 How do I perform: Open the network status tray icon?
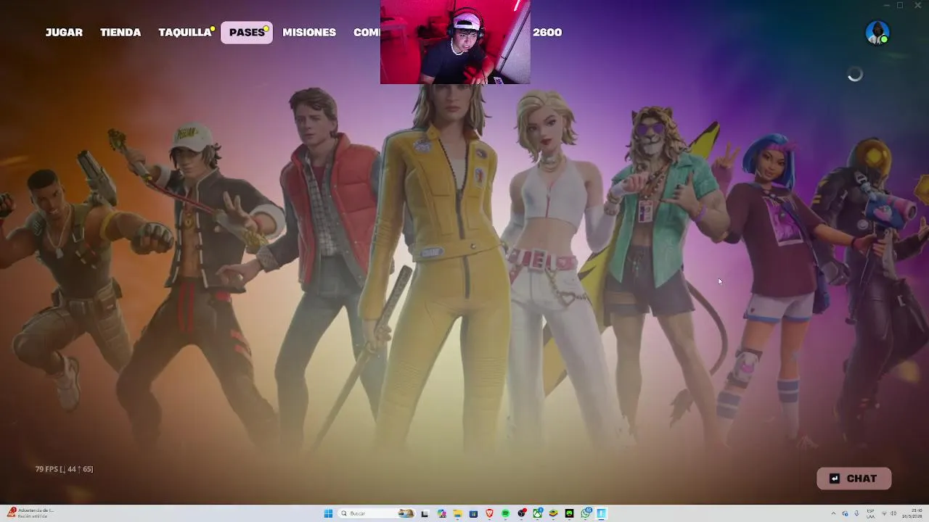tap(884, 513)
